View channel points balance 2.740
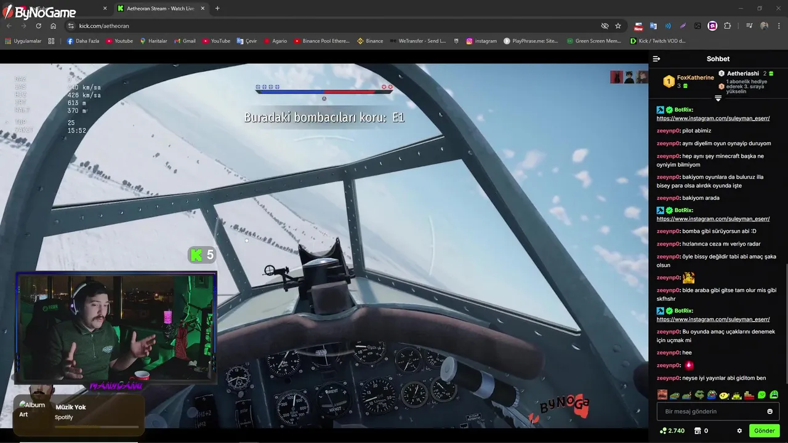 (672, 431)
